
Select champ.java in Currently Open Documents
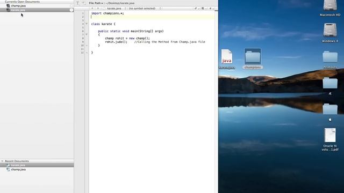tap(37, 6)
